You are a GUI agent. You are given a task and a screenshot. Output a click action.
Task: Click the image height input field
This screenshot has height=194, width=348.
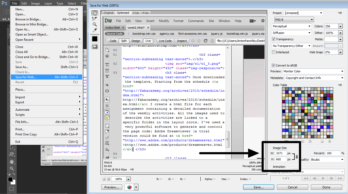(x=281, y=159)
